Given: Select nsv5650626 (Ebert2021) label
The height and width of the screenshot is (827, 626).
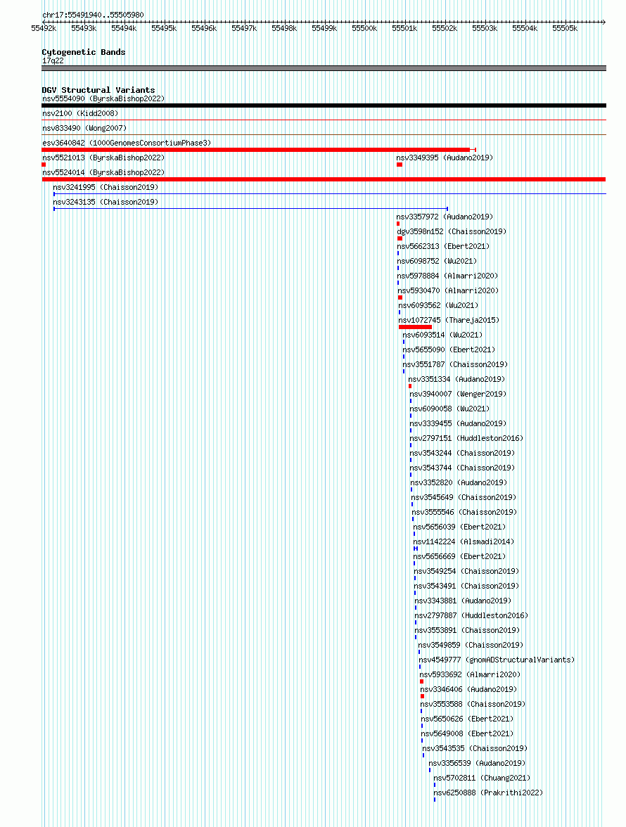Looking at the screenshot, I should tap(467, 719).
